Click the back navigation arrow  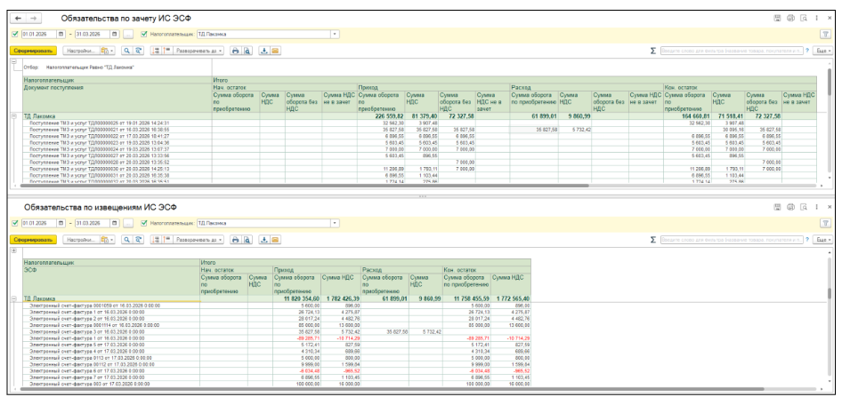point(20,17)
